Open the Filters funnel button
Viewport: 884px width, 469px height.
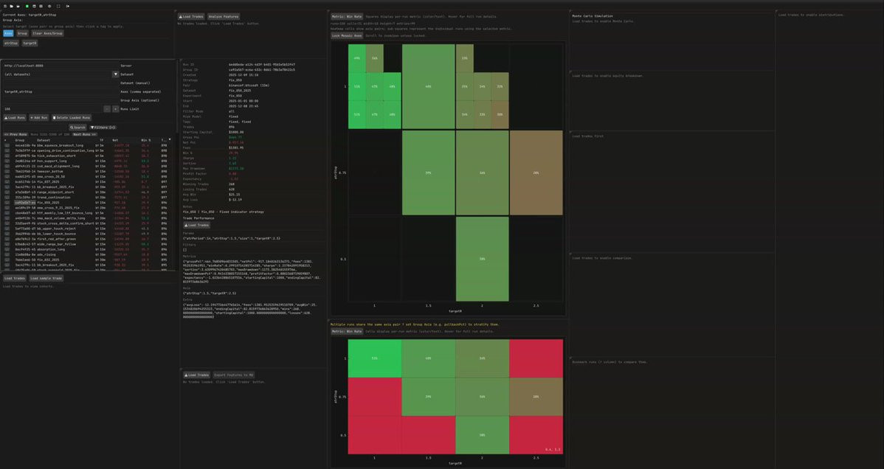pyautogui.click(x=103, y=128)
